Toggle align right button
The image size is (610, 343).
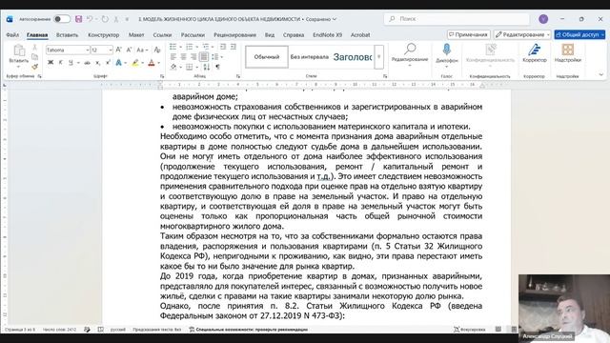click(193, 57)
